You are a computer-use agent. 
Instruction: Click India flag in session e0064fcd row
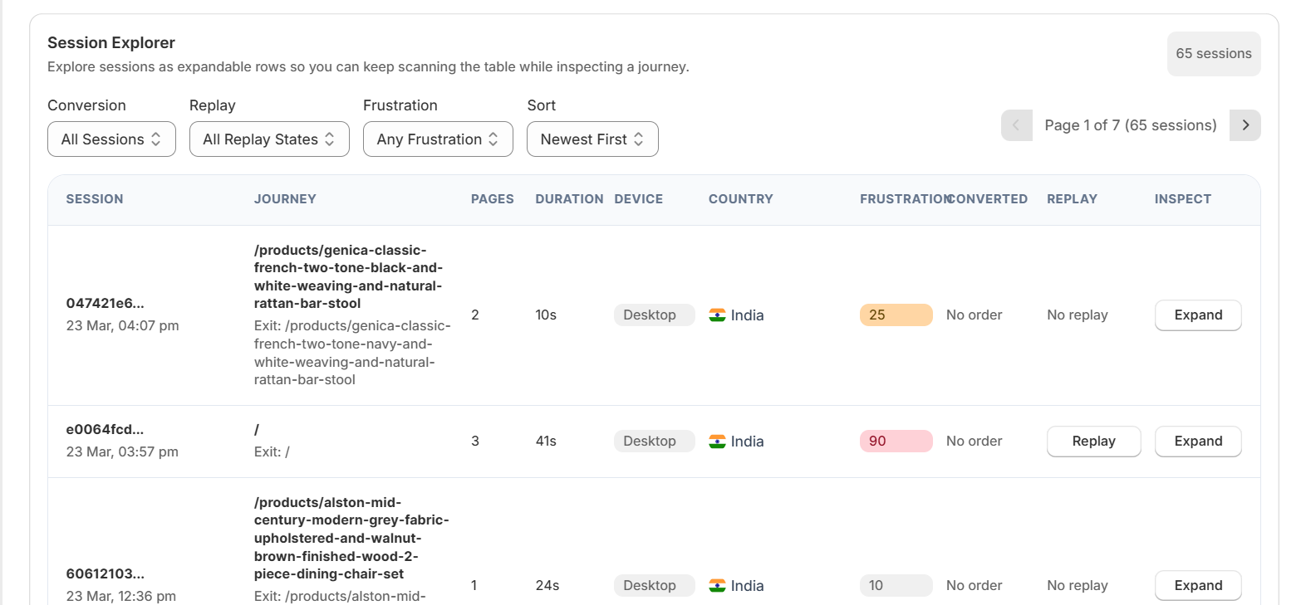[717, 442]
